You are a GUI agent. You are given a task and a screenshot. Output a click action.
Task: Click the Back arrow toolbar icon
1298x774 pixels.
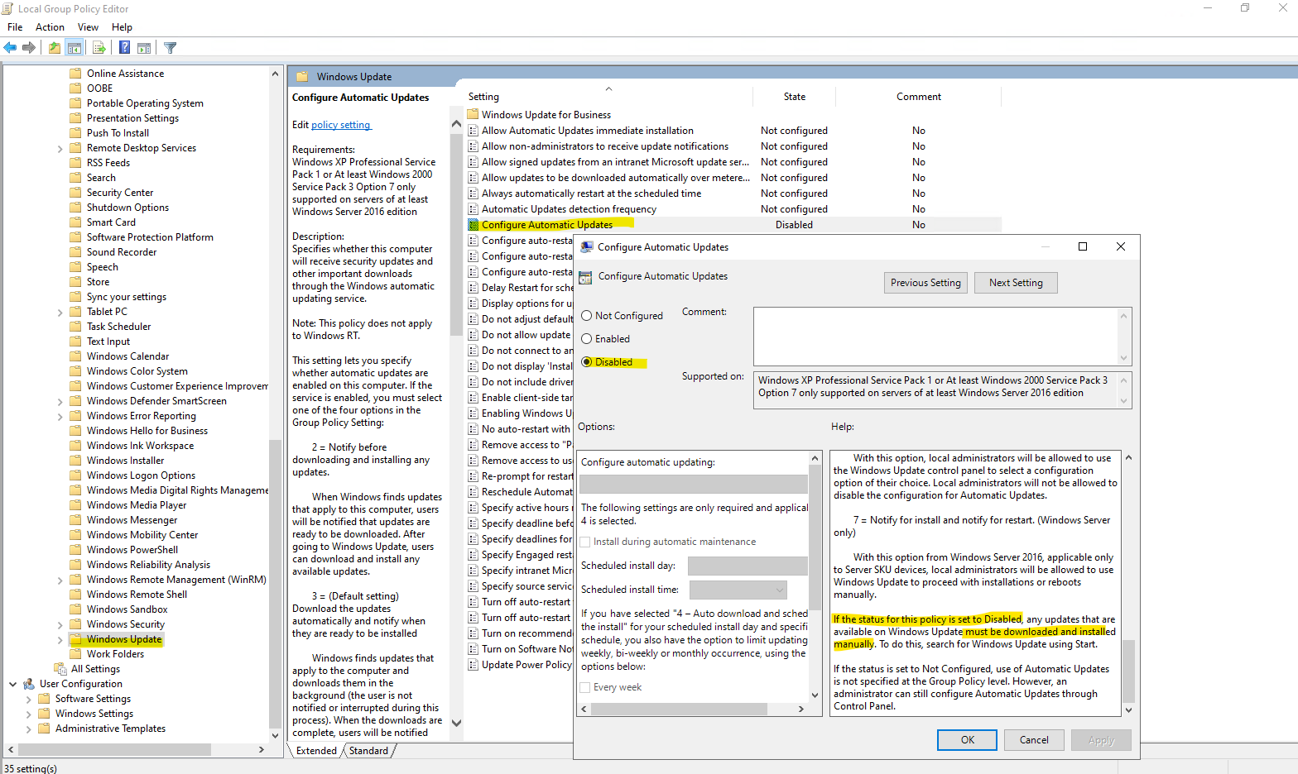click(11, 48)
